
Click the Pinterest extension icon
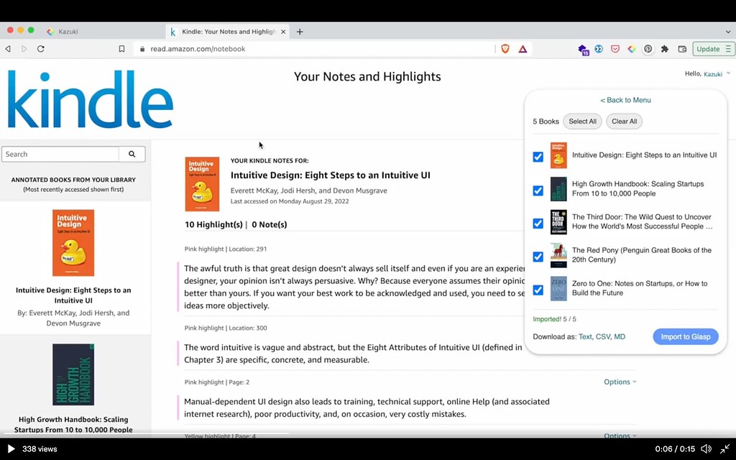[x=648, y=48]
